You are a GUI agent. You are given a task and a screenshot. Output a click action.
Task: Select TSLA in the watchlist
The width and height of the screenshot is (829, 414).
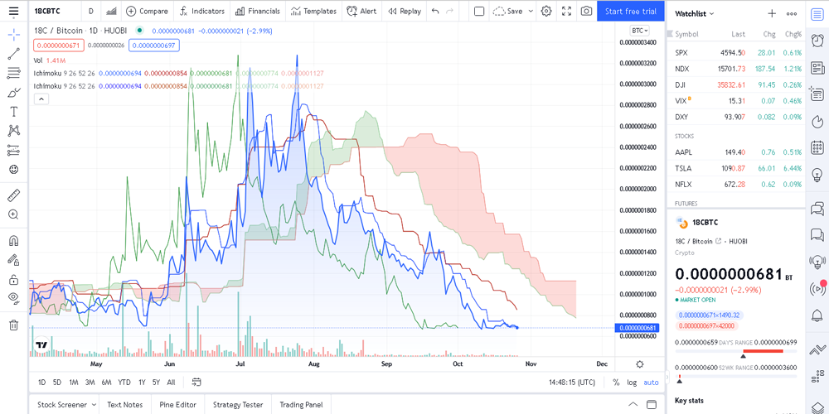(x=738, y=168)
